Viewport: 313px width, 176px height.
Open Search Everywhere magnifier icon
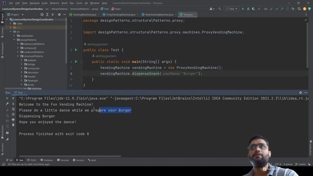point(299,9)
